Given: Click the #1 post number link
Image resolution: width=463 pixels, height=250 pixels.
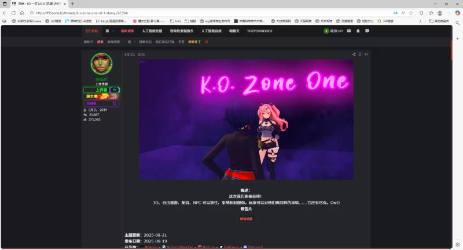Looking at the screenshot, I should (x=366, y=54).
